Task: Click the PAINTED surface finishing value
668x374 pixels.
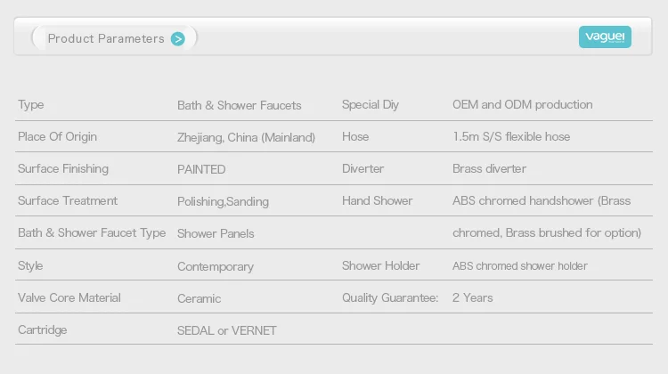Action: [x=201, y=169]
